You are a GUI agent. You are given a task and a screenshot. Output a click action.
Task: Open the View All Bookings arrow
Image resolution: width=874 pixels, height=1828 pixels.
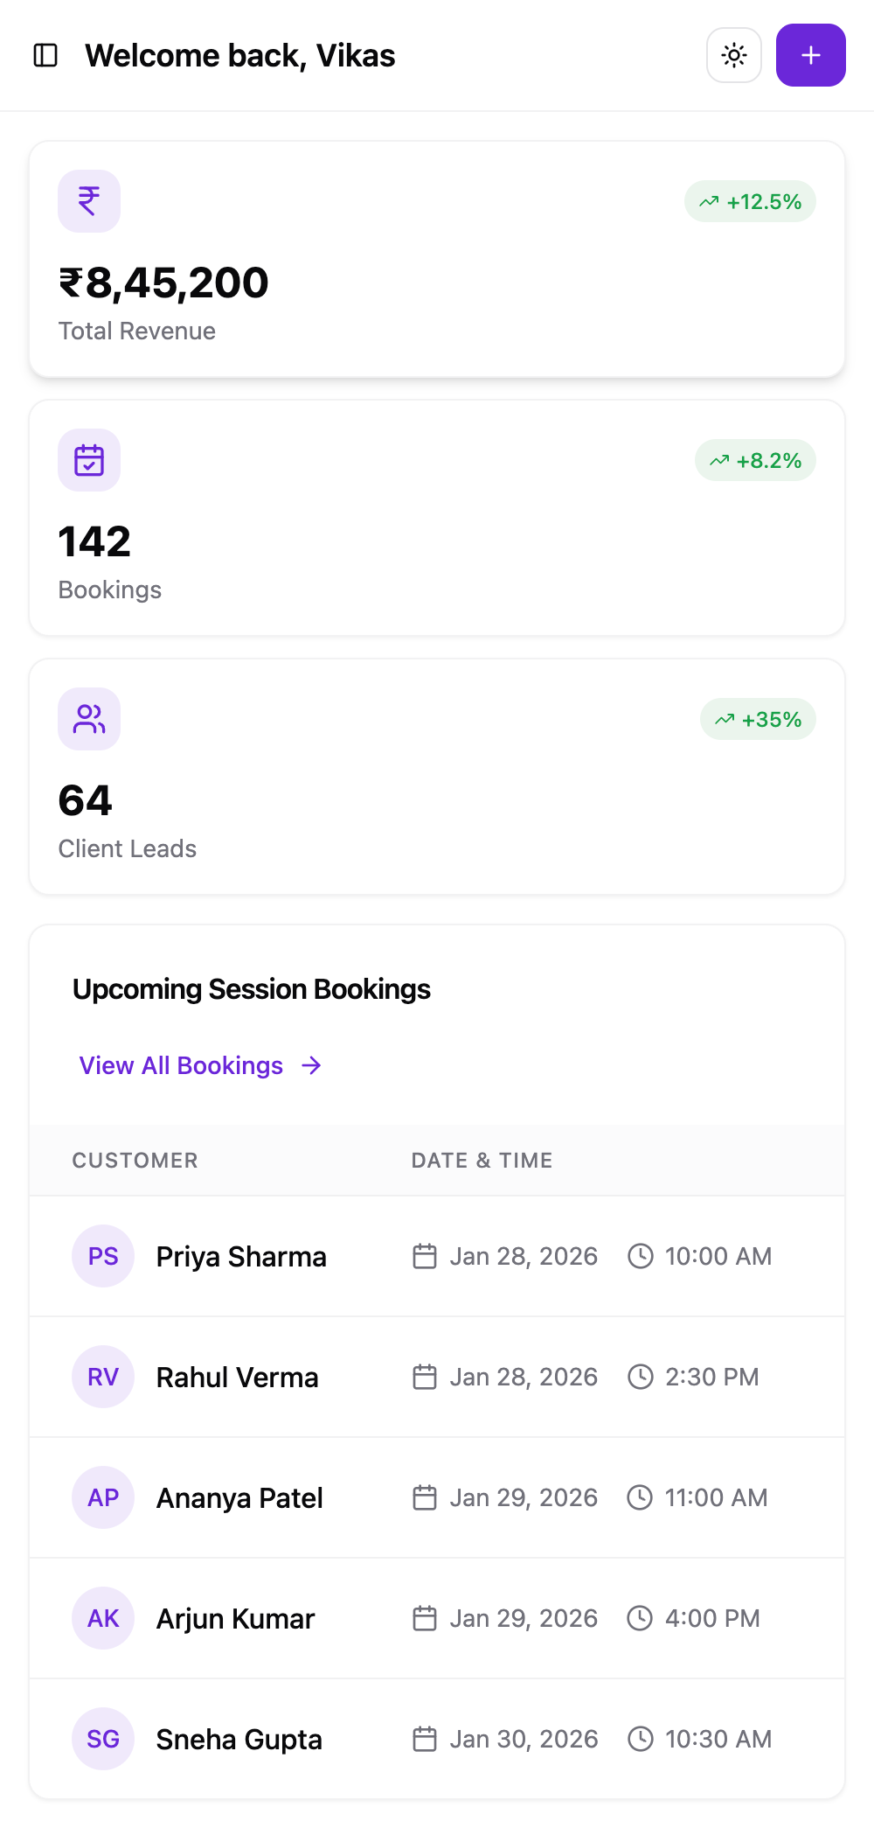(x=311, y=1065)
